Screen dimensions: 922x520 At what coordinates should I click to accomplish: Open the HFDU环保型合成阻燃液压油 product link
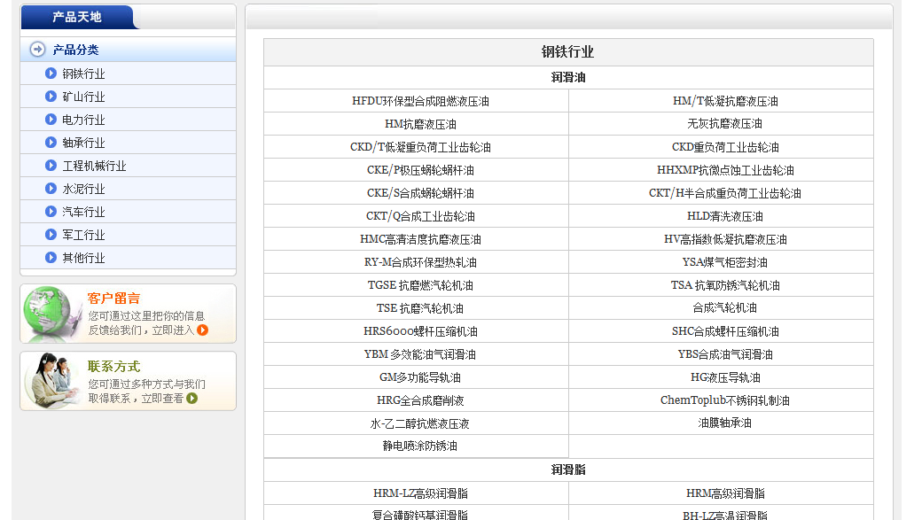pos(420,101)
